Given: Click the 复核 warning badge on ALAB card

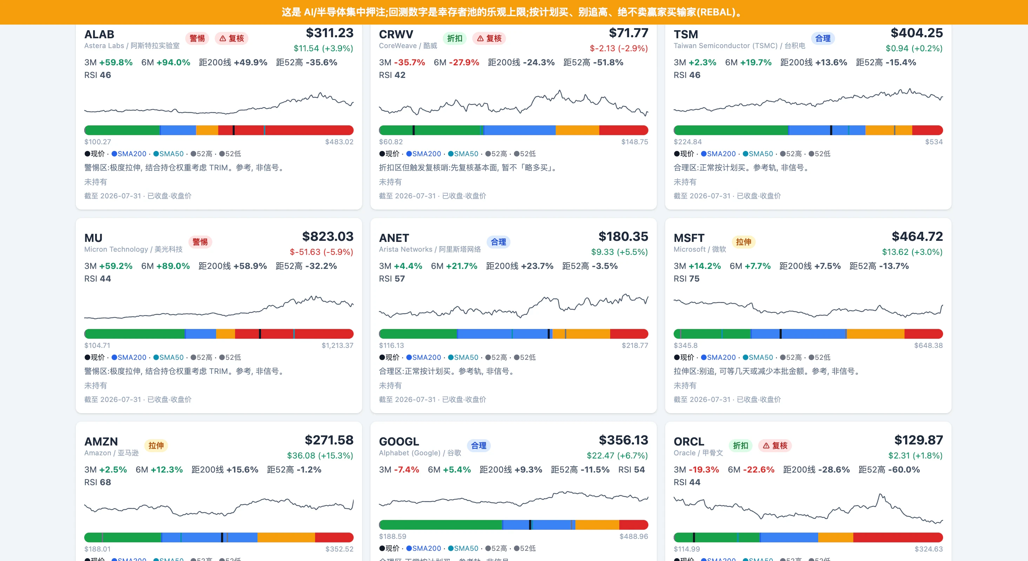Looking at the screenshot, I should click(x=232, y=38).
